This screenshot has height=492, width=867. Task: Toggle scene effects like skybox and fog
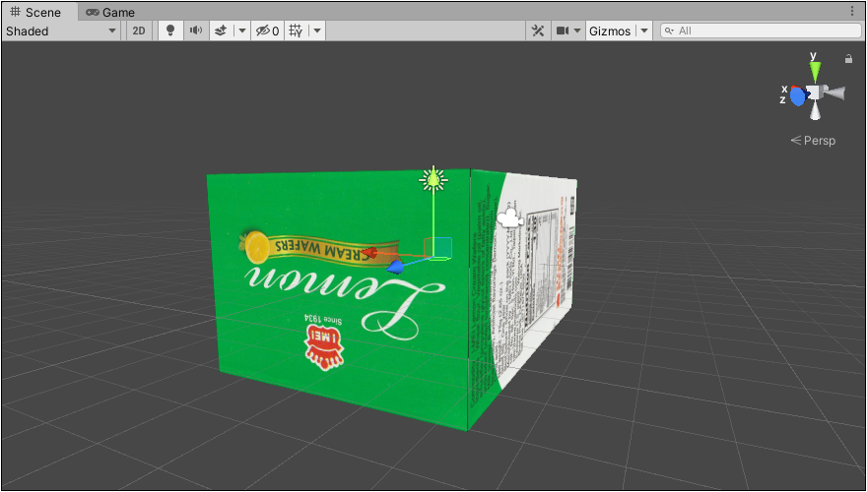click(222, 31)
